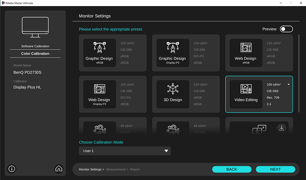Screen dimensions: 306x180
Task: Click the Display Plus HL calibrator name
Action: click(x=27, y=87)
